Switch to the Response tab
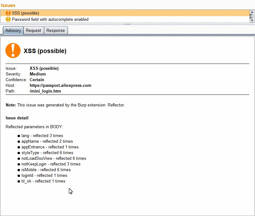The image size is (255, 216). pyautogui.click(x=56, y=30)
